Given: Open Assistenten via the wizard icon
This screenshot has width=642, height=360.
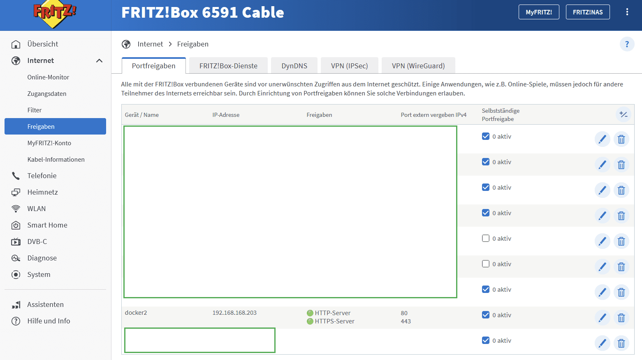Looking at the screenshot, I should pyautogui.click(x=16, y=304).
